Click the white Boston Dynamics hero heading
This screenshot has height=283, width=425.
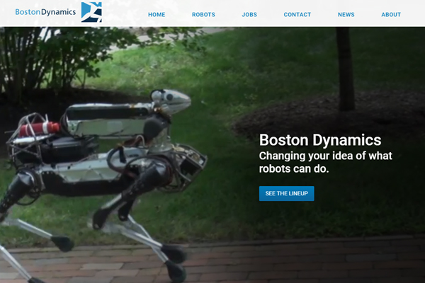tap(320, 139)
